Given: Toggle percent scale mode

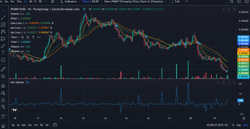Looking at the screenshot, I should (233, 125).
